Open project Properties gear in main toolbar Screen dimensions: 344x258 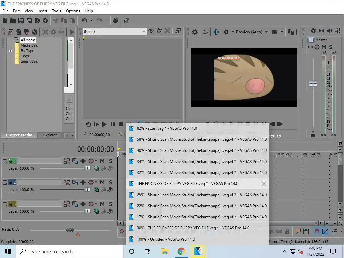(x=45, y=20)
